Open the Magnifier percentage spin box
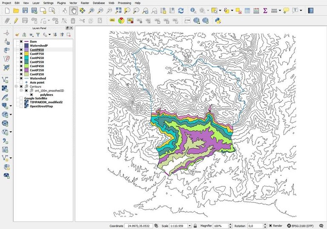Viewport: 327px width, 229px height. (222, 226)
